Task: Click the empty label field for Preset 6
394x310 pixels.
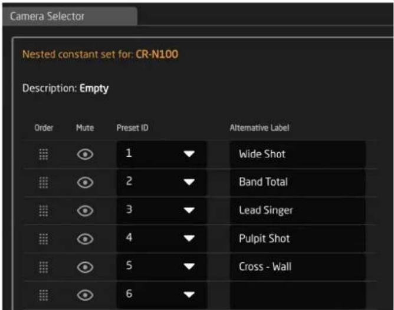Action: pos(298,295)
